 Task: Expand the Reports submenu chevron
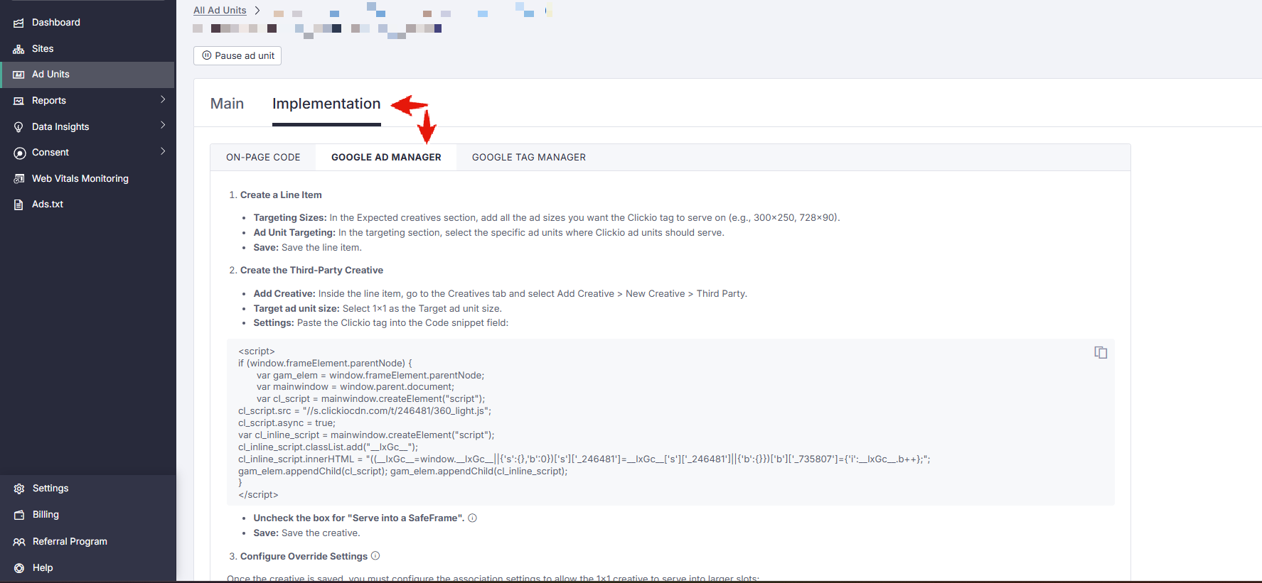click(x=163, y=99)
